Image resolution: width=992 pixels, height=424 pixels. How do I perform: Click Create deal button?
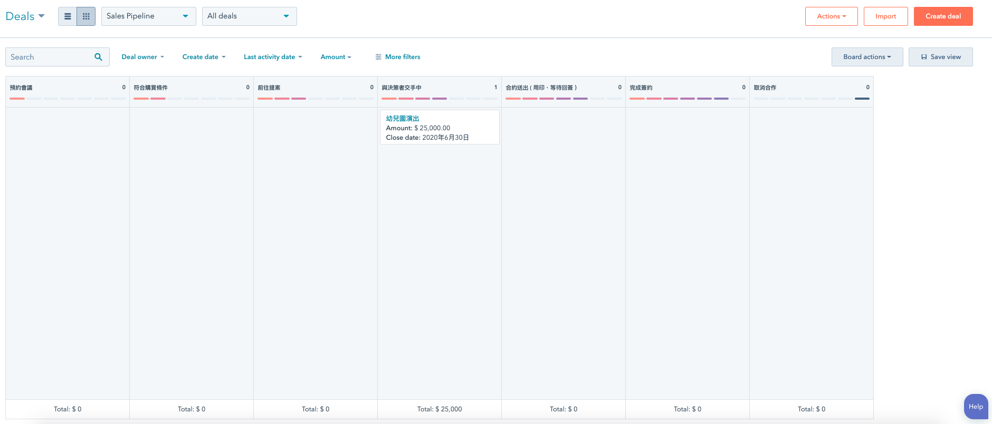(x=943, y=16)
